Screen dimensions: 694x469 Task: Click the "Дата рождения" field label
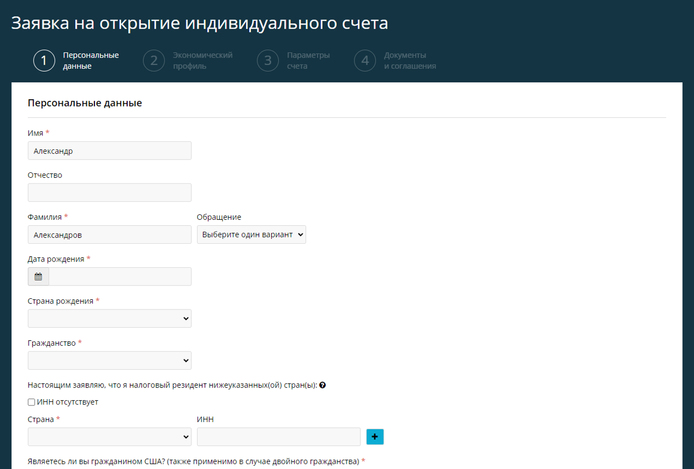pos(56,259)
